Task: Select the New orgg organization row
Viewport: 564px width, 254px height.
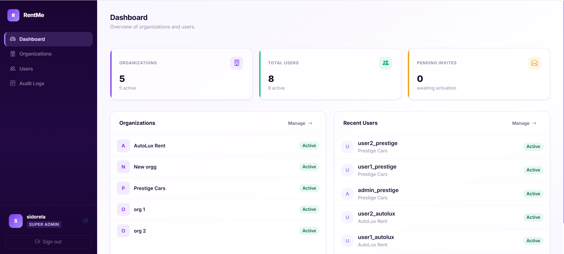Action: pos(218,167)
